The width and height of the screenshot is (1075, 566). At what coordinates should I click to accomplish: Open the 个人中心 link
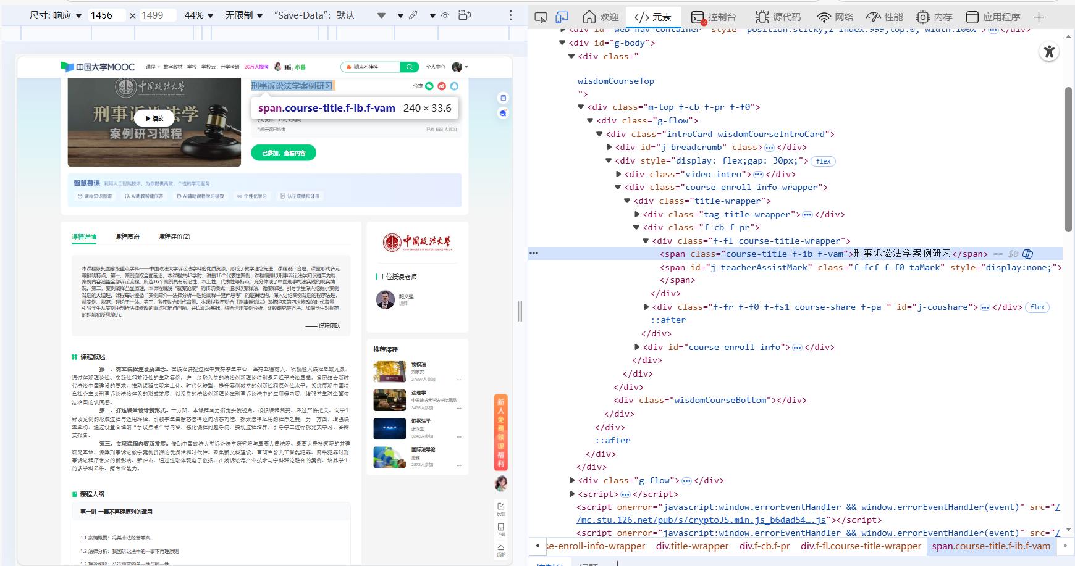point(436,67)
